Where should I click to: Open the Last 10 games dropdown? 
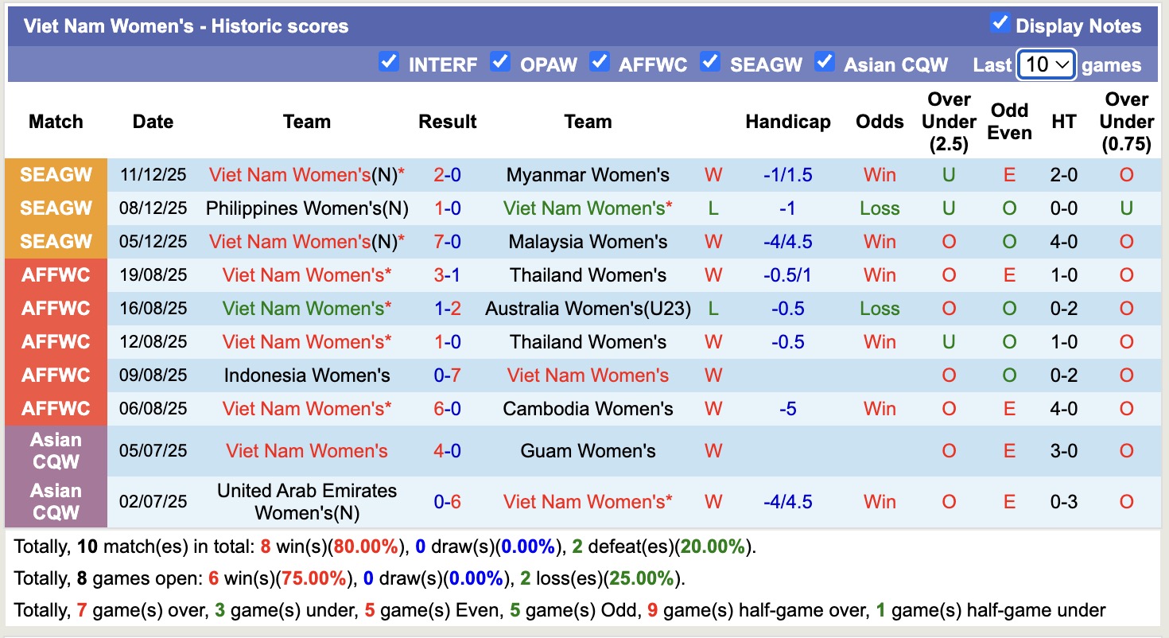(x=1047, y=64)
